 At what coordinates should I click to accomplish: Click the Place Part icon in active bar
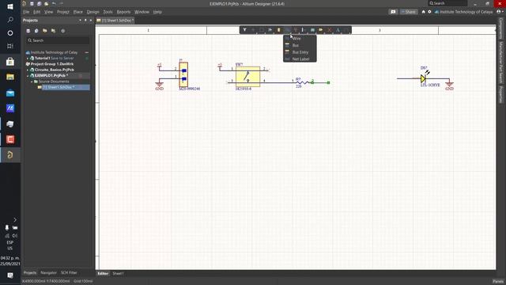[279, 30]
